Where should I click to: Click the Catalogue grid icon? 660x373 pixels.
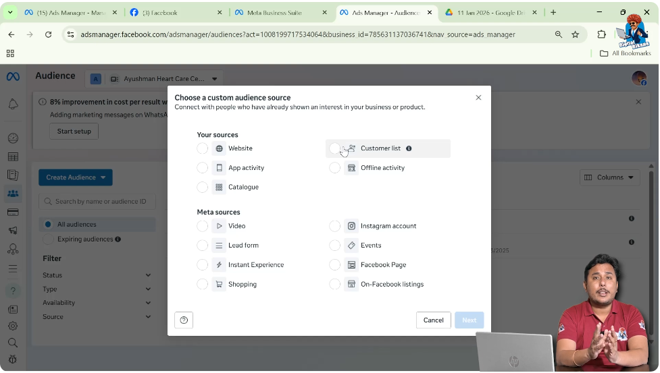coord(219,187)
